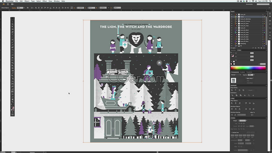Click Create New Layer icon in Layers panel
This screenshot has width=272, height=153.
point(261,48)
